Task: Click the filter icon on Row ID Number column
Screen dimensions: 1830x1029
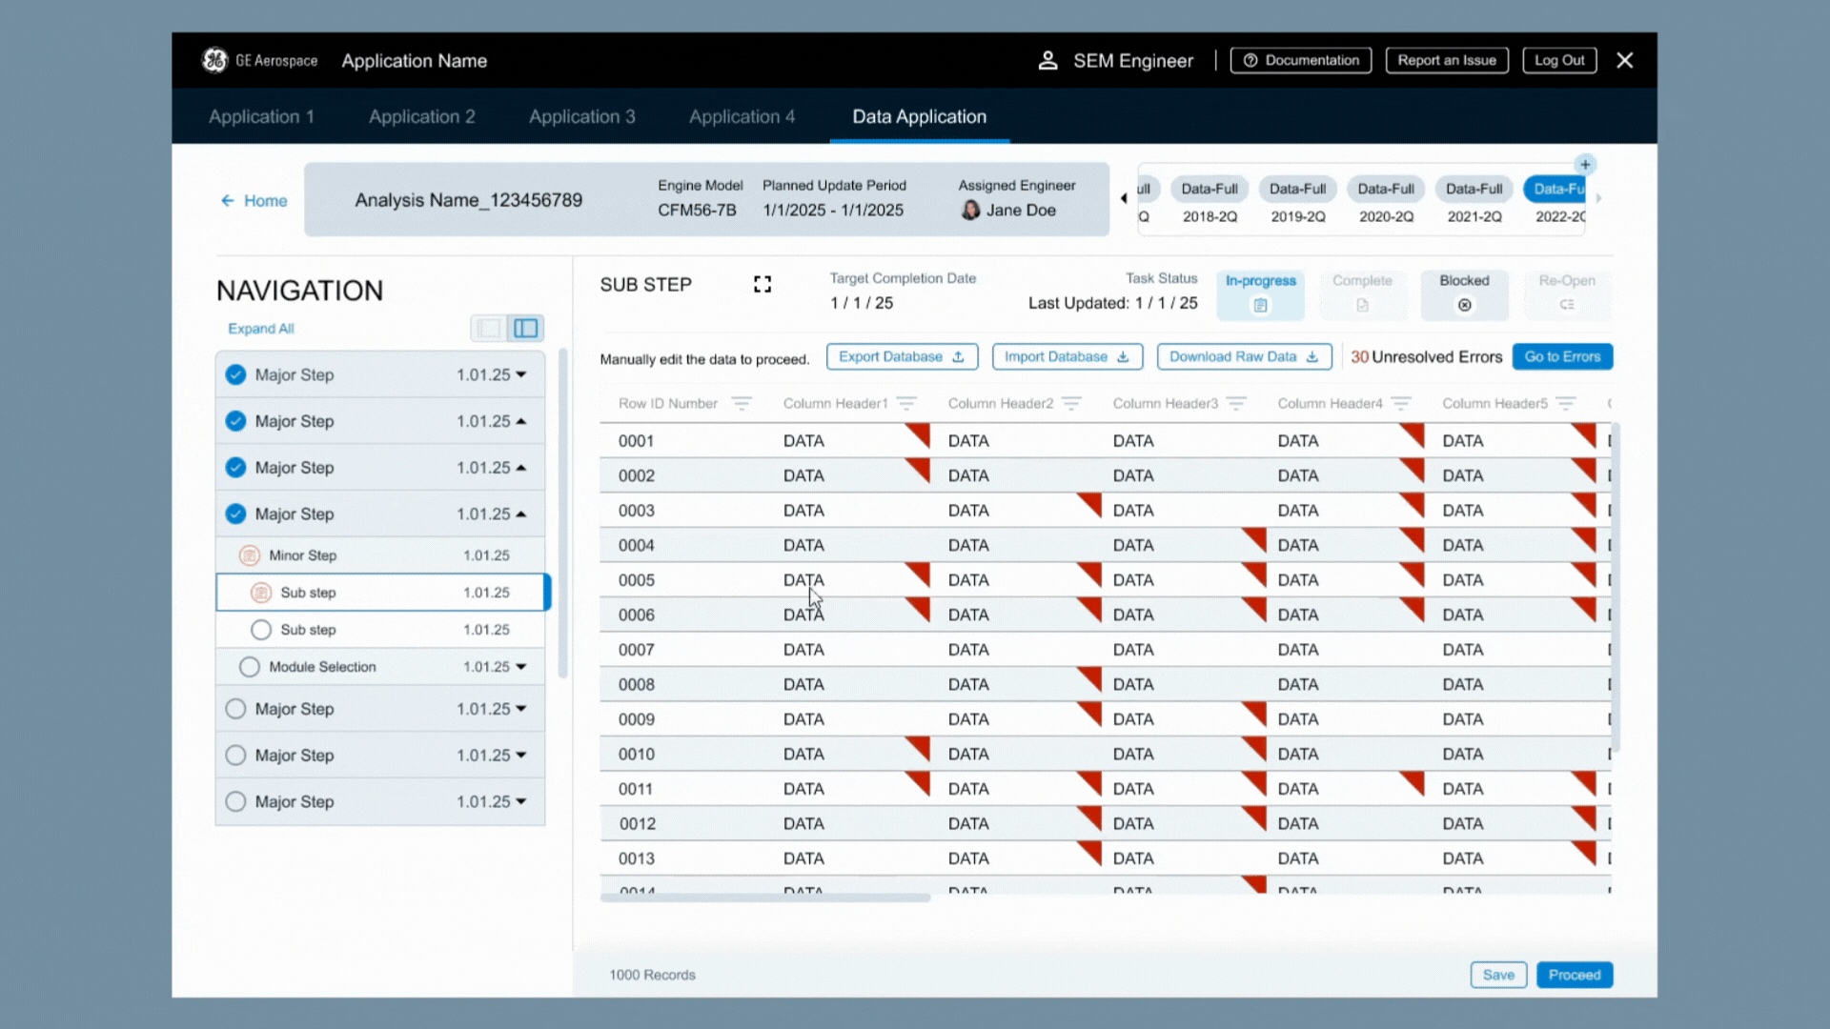Action: click(x=742, y=404)
